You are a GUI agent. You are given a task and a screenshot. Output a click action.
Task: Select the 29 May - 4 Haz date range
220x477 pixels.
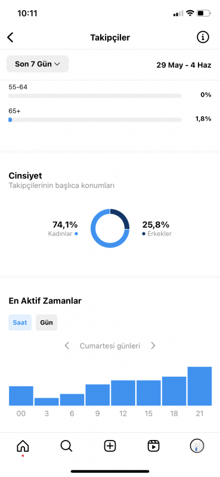pos(184,65)
